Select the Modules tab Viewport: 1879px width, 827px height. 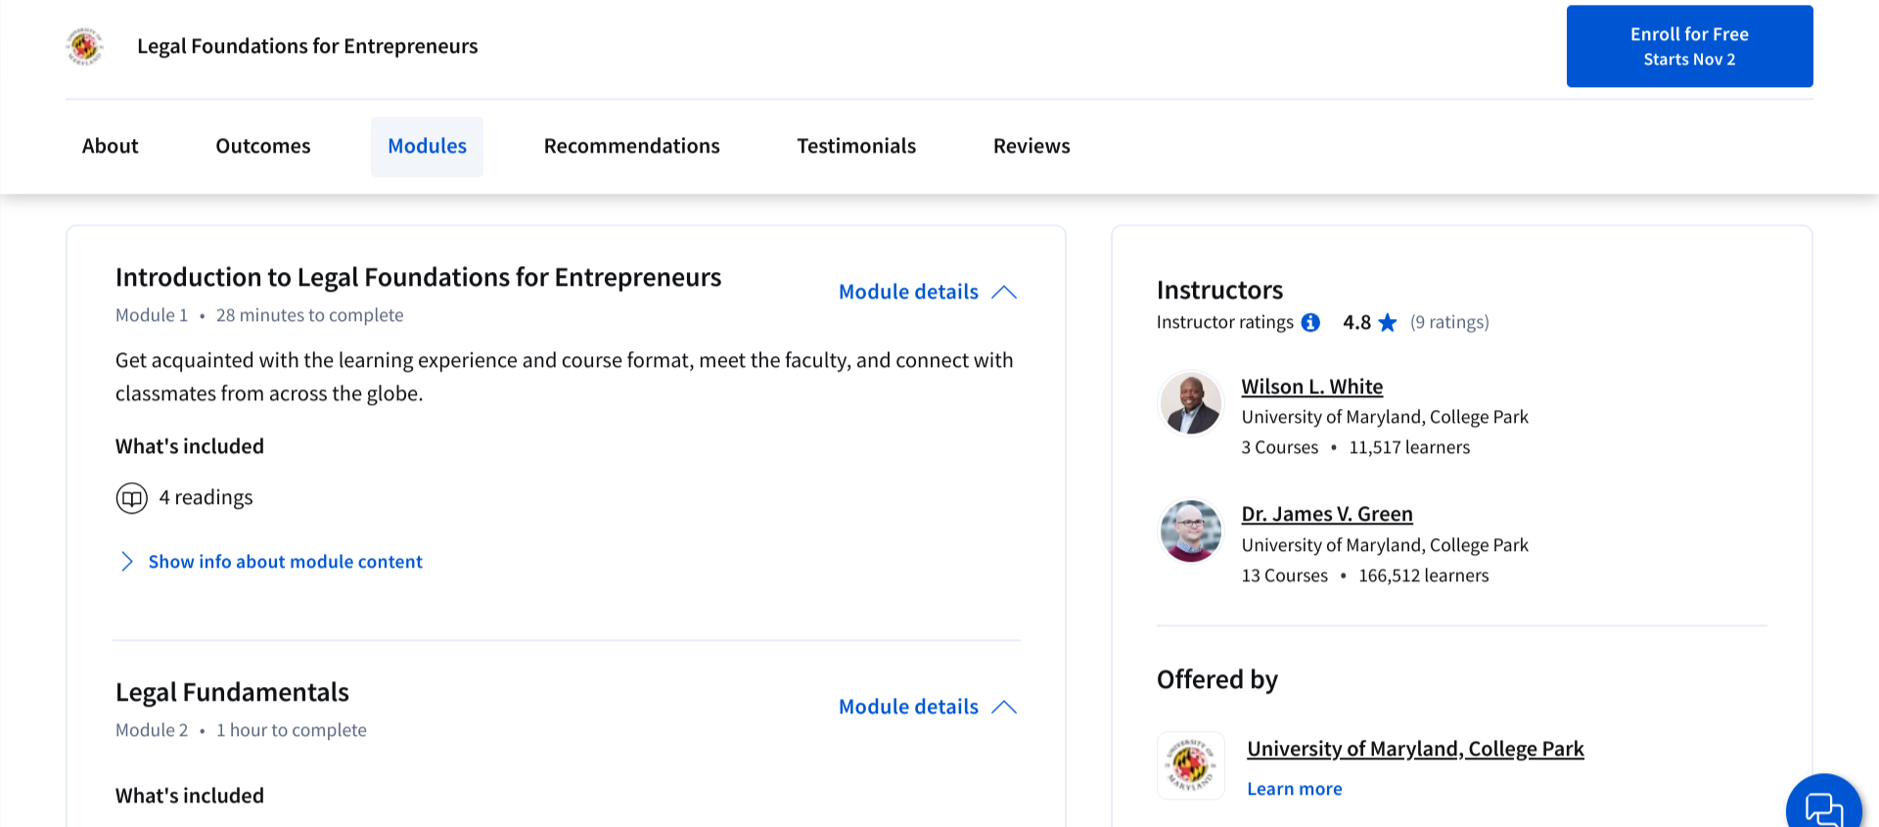(x=427, y=147)
